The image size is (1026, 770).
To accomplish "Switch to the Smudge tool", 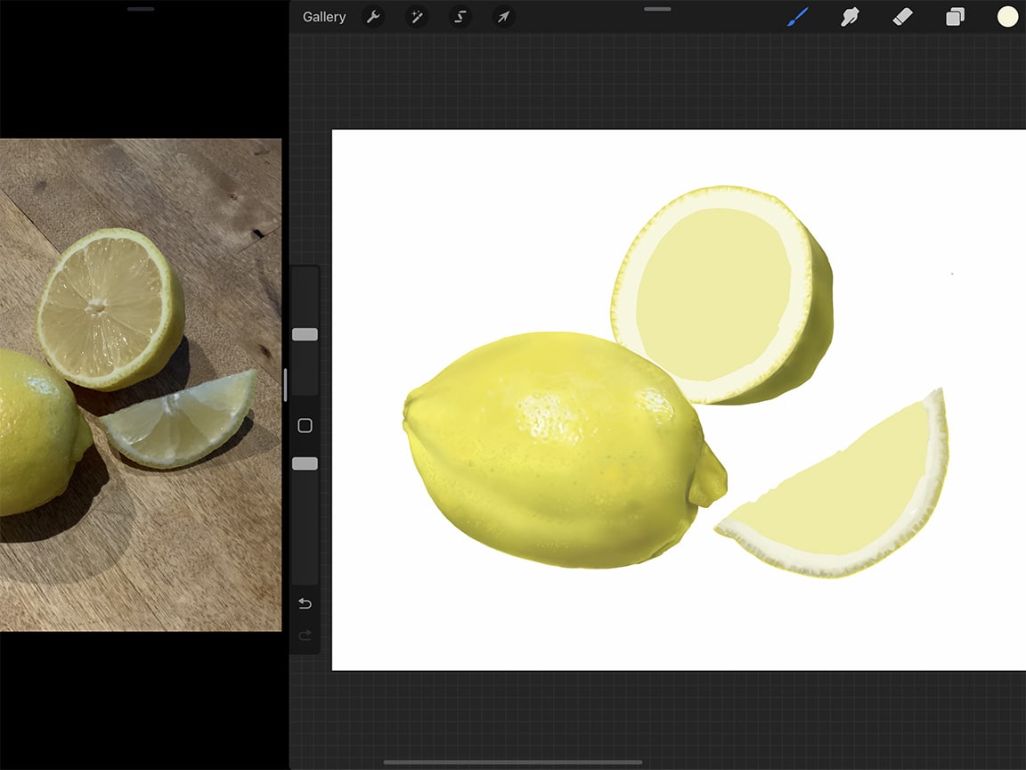I will coord(850,16).
